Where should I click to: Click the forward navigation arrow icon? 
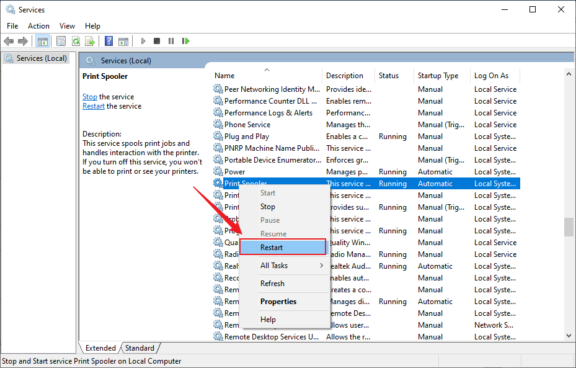(23, 41)
